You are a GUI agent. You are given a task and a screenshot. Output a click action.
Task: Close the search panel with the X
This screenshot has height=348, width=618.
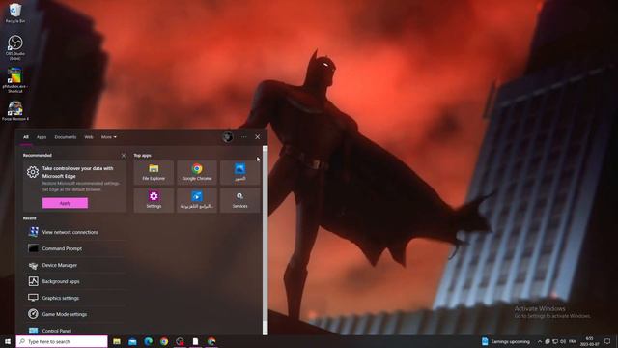tap(258, 137)
